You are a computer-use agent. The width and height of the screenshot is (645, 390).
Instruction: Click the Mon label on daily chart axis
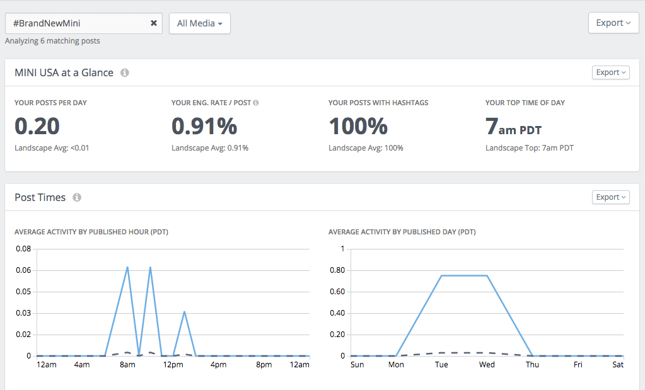396,365
